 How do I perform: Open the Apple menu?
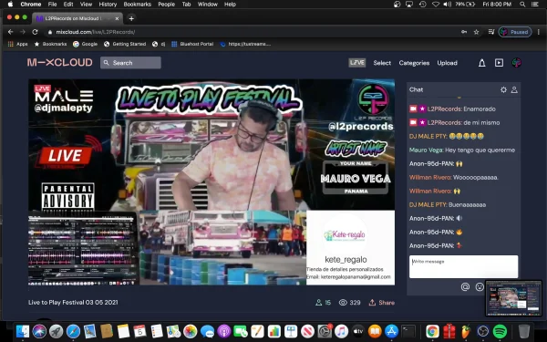tap(10, 5)
